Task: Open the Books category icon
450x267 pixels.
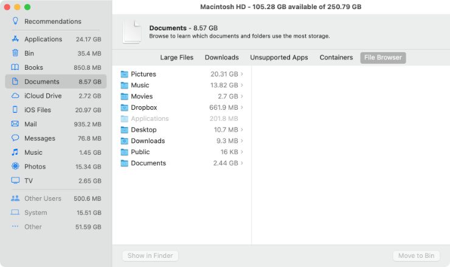Action: click(x=15, y=67)
